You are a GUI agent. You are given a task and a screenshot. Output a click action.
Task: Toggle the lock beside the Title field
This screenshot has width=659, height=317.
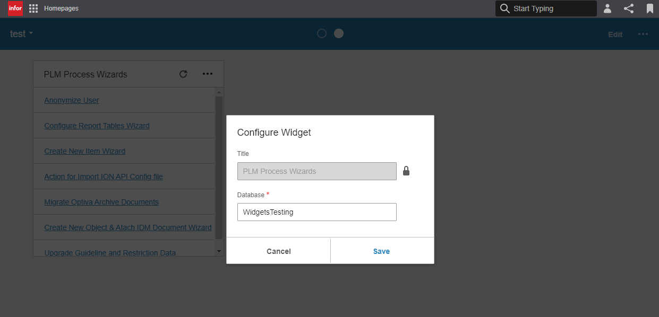pyautogui.click(x=406, y=171)
